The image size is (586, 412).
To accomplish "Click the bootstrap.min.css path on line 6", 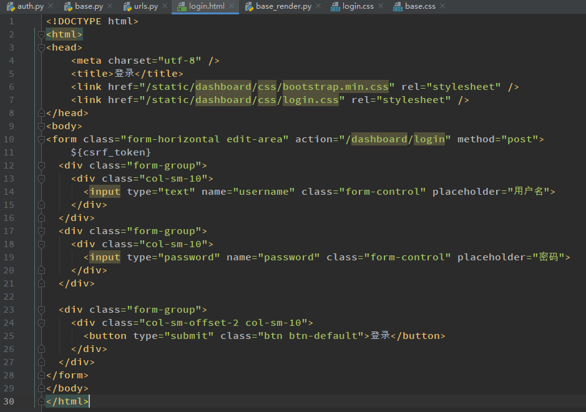I will pos(335,87).
